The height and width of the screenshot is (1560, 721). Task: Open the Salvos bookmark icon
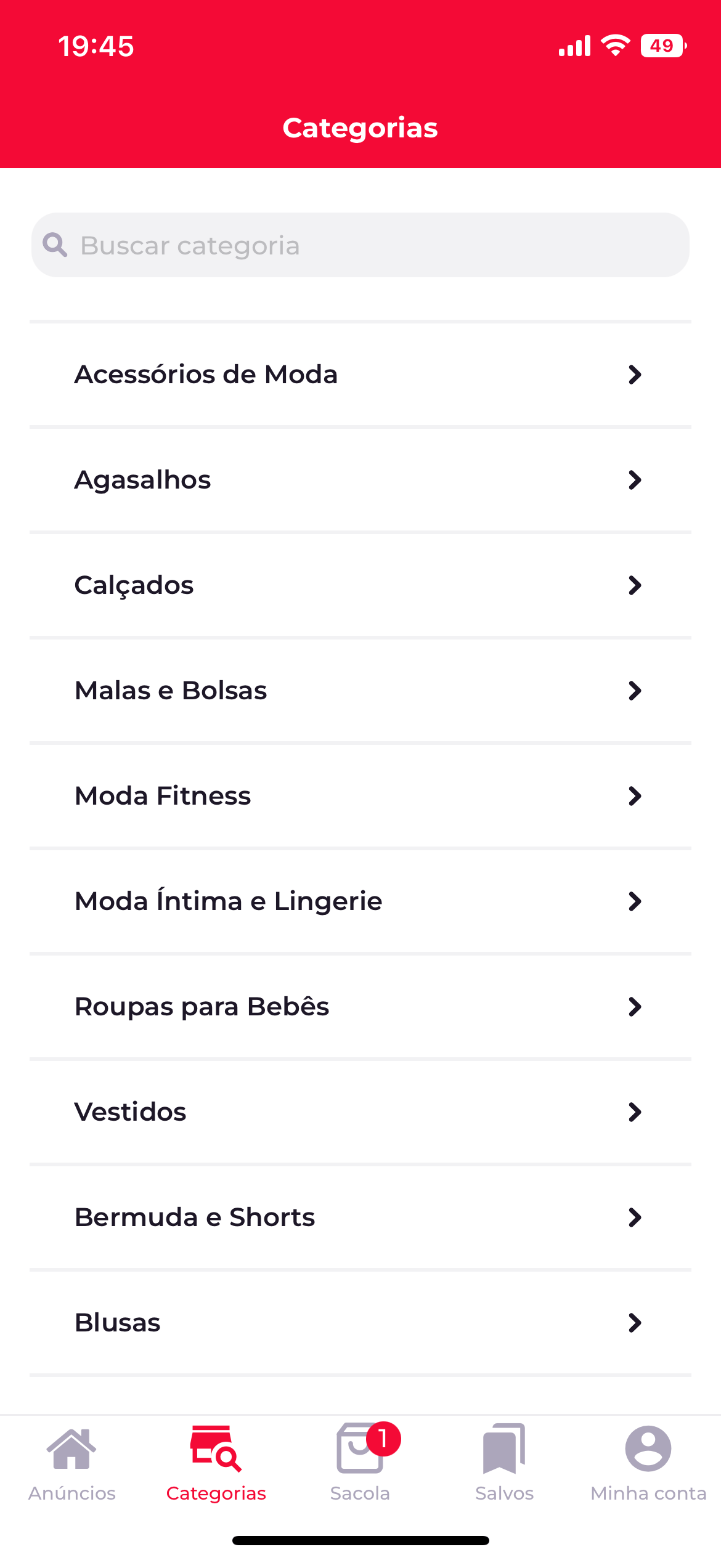click(x=504, y=1448)
